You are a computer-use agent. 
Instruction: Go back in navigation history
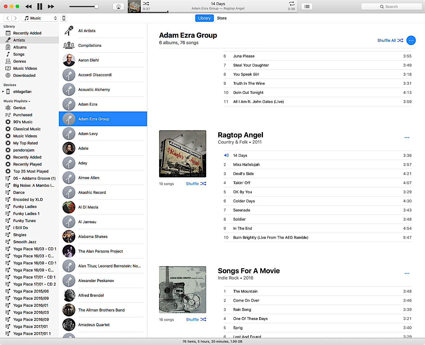pyautogui.click(x=8, y=18)
